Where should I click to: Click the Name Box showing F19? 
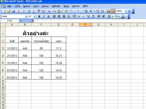click(x=10, y=21)
